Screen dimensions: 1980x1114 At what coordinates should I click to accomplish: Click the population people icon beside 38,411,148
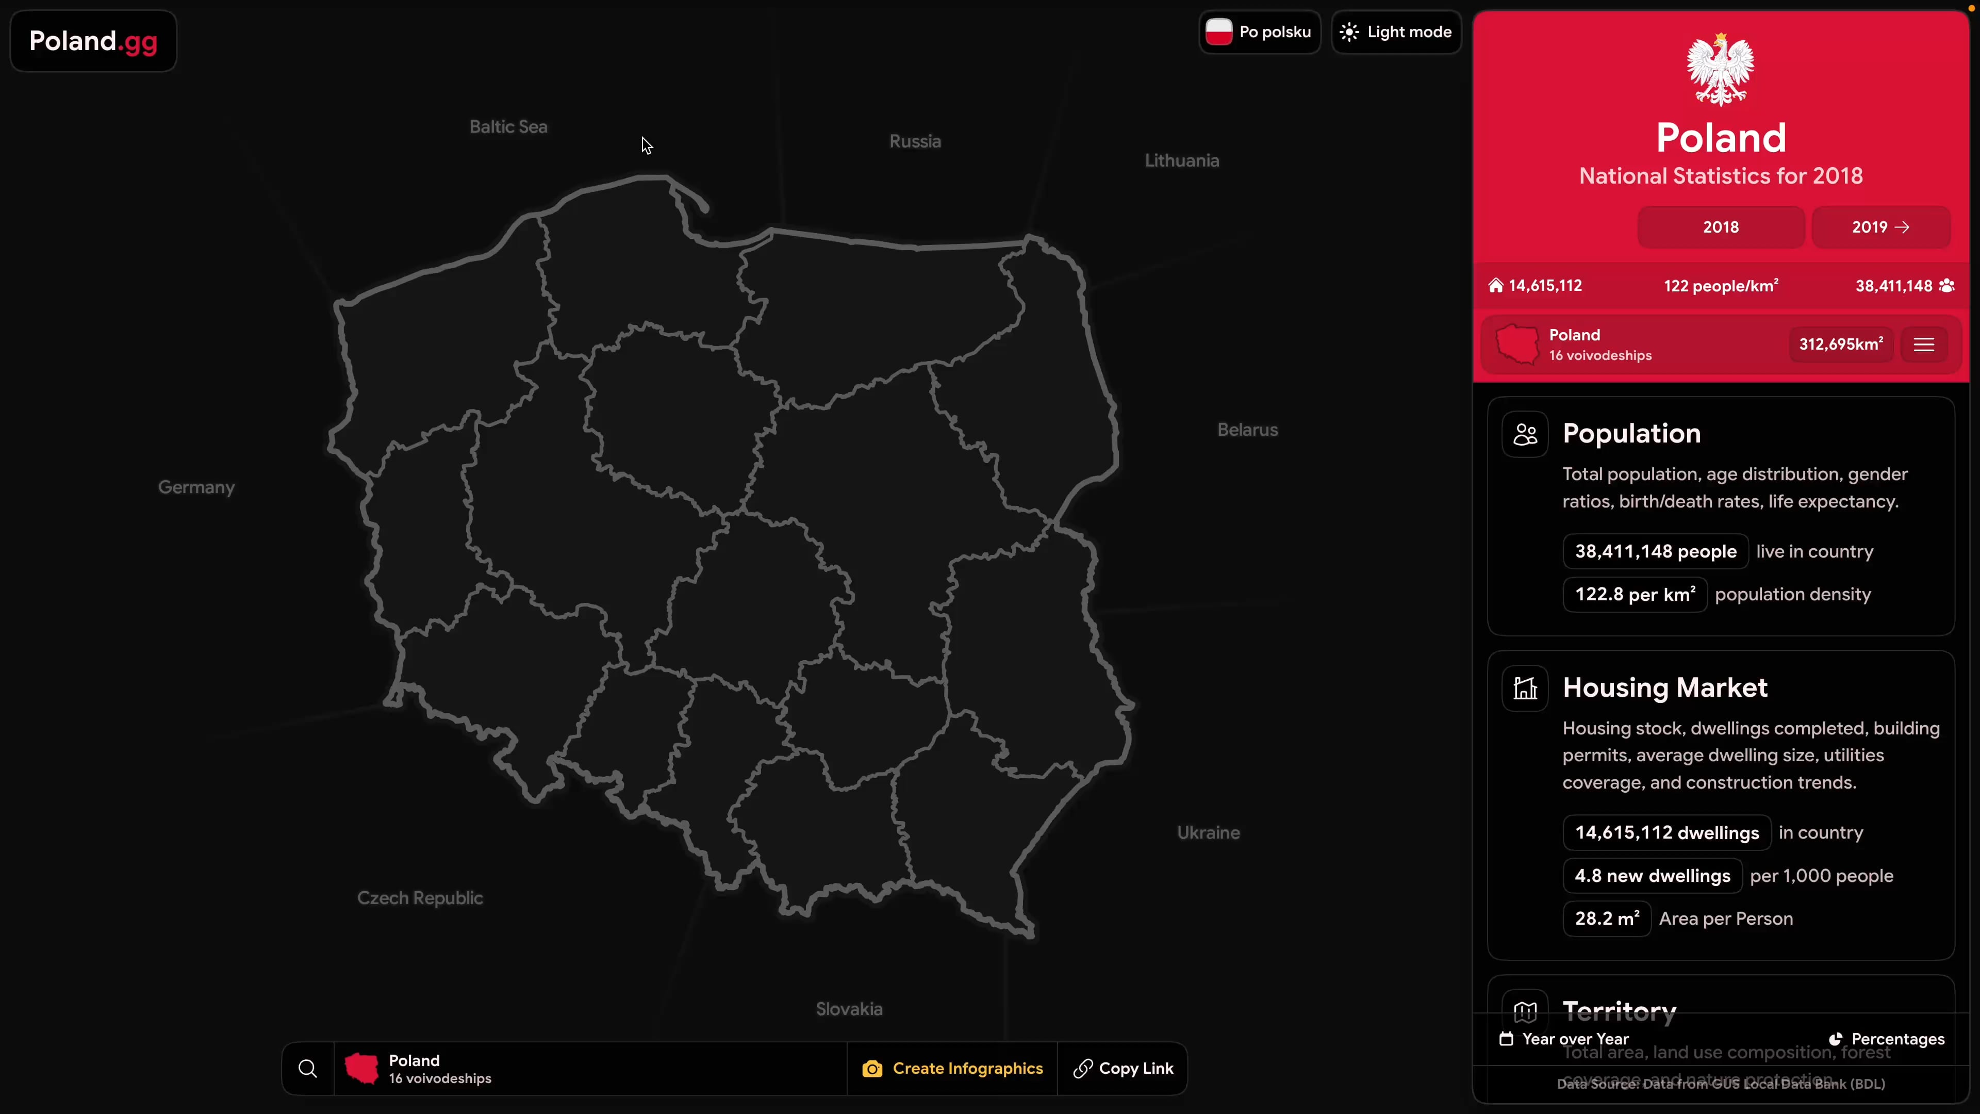click(x=1947, y=286)
